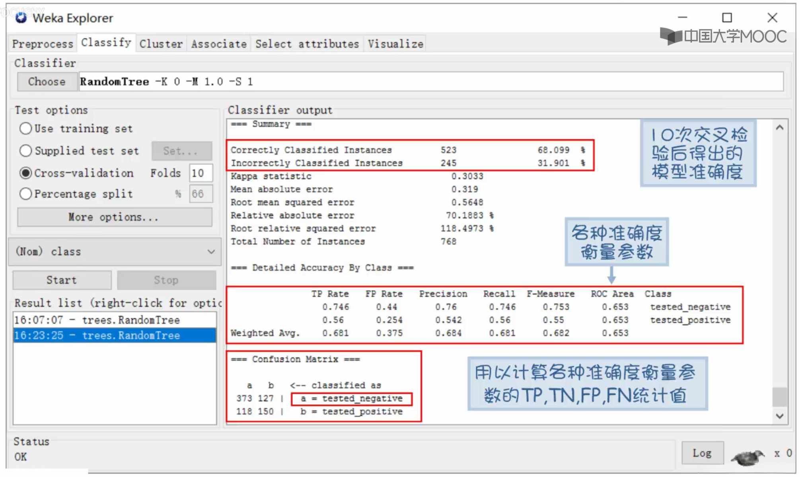
Task: Close the Weka Explorer window
Action: click(x=772, y=18)
